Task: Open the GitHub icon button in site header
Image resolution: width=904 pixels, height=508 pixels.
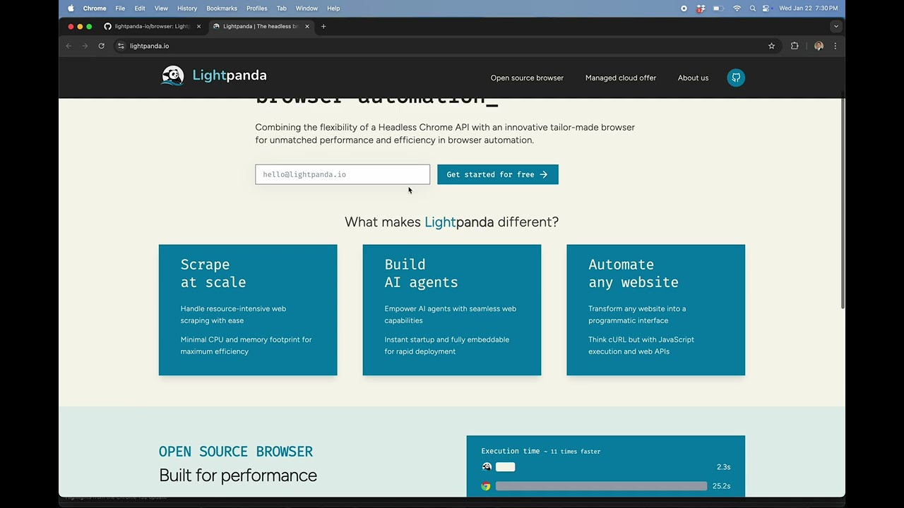Action: (x=736, y=78)
